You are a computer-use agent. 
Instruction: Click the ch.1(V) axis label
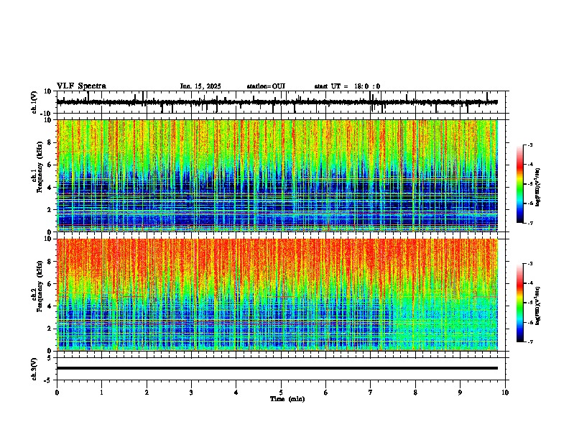pyautogui.click(x=35, y=102)
